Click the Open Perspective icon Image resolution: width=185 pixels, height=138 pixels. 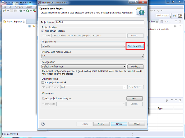tap(174, 16)
